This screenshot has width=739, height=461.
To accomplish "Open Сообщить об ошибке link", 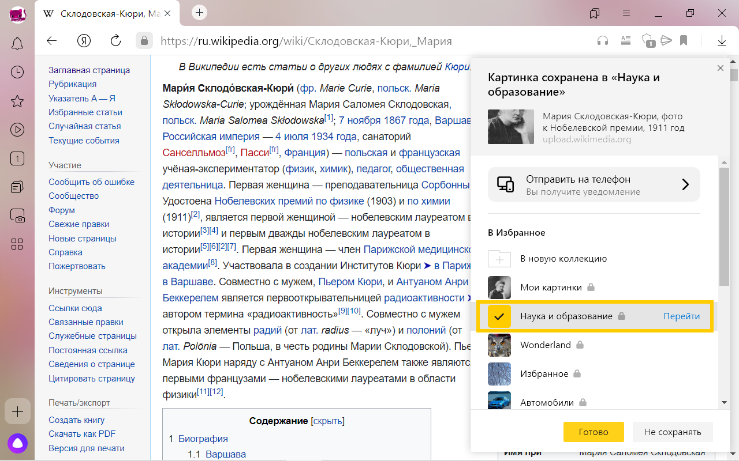I will click(x=91, y=182).
